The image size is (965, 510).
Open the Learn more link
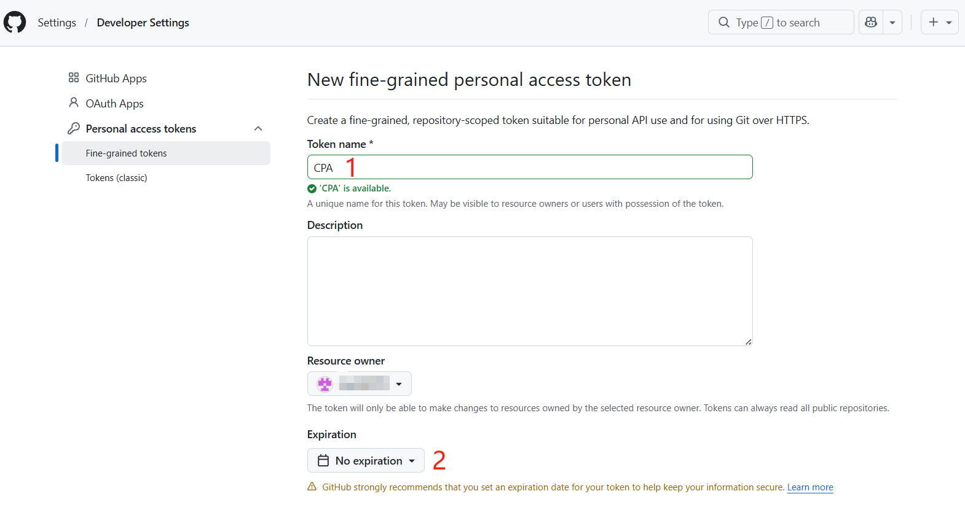click(x=810, y=487)
